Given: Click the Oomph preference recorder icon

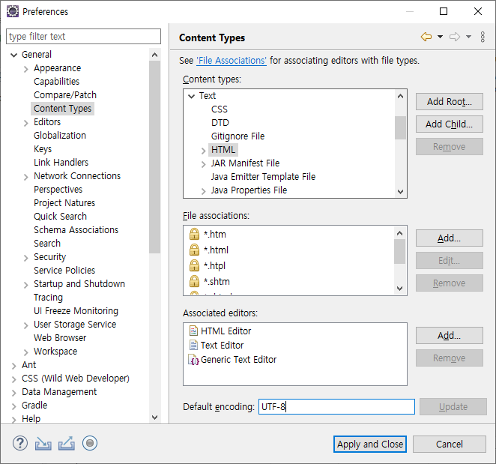Looking at the screenshot, I should [90, 443].
